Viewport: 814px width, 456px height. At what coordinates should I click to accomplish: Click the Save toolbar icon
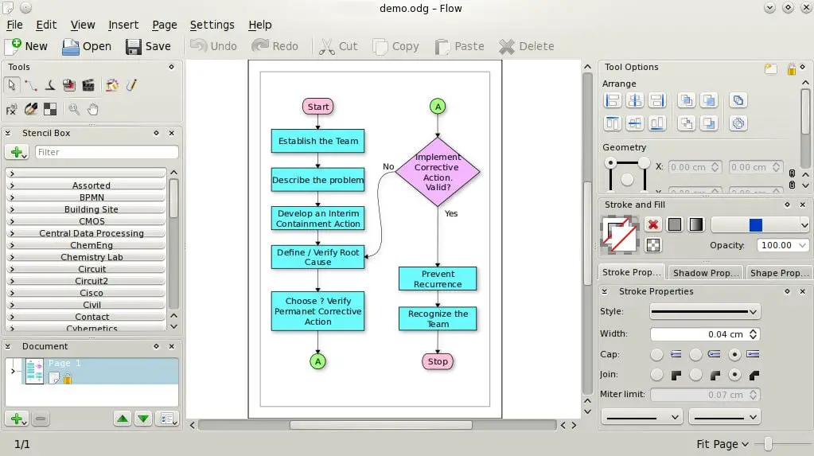pos(148,46)
